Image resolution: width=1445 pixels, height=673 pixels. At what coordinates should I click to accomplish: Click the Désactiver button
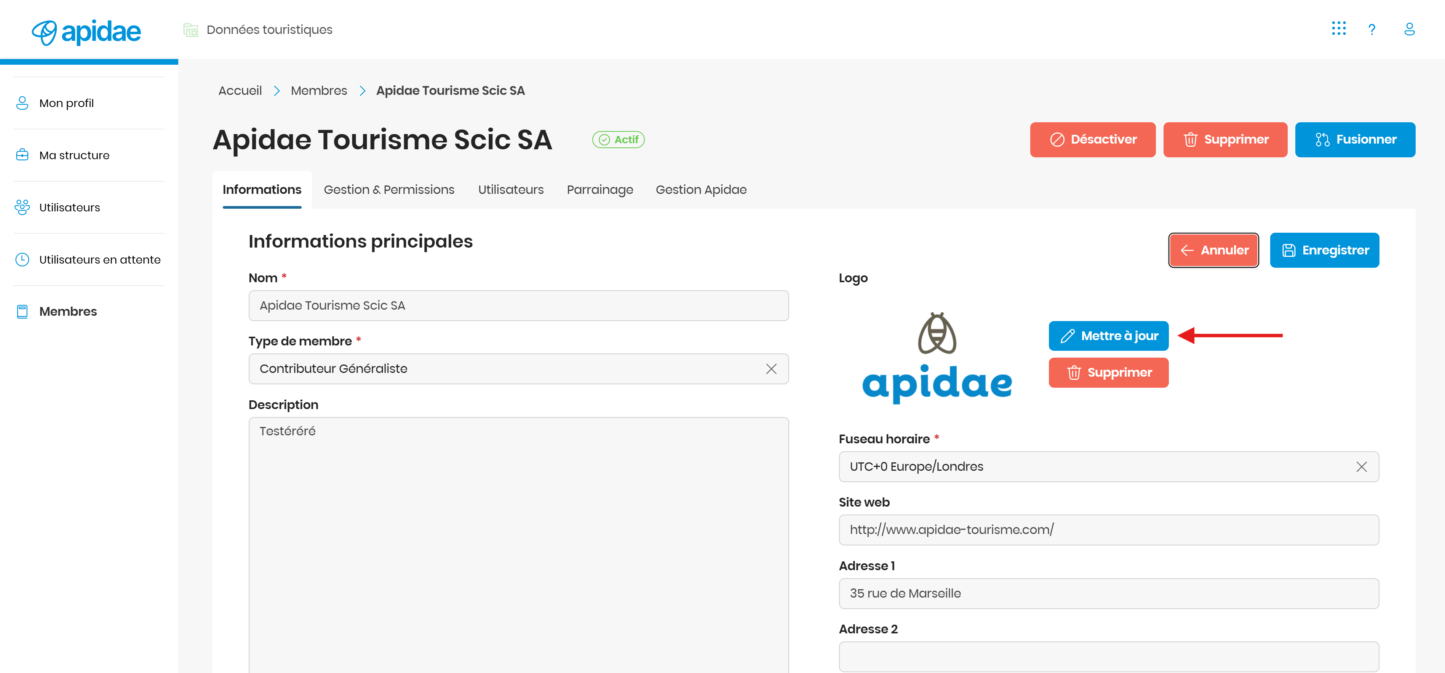point(1092,140)
